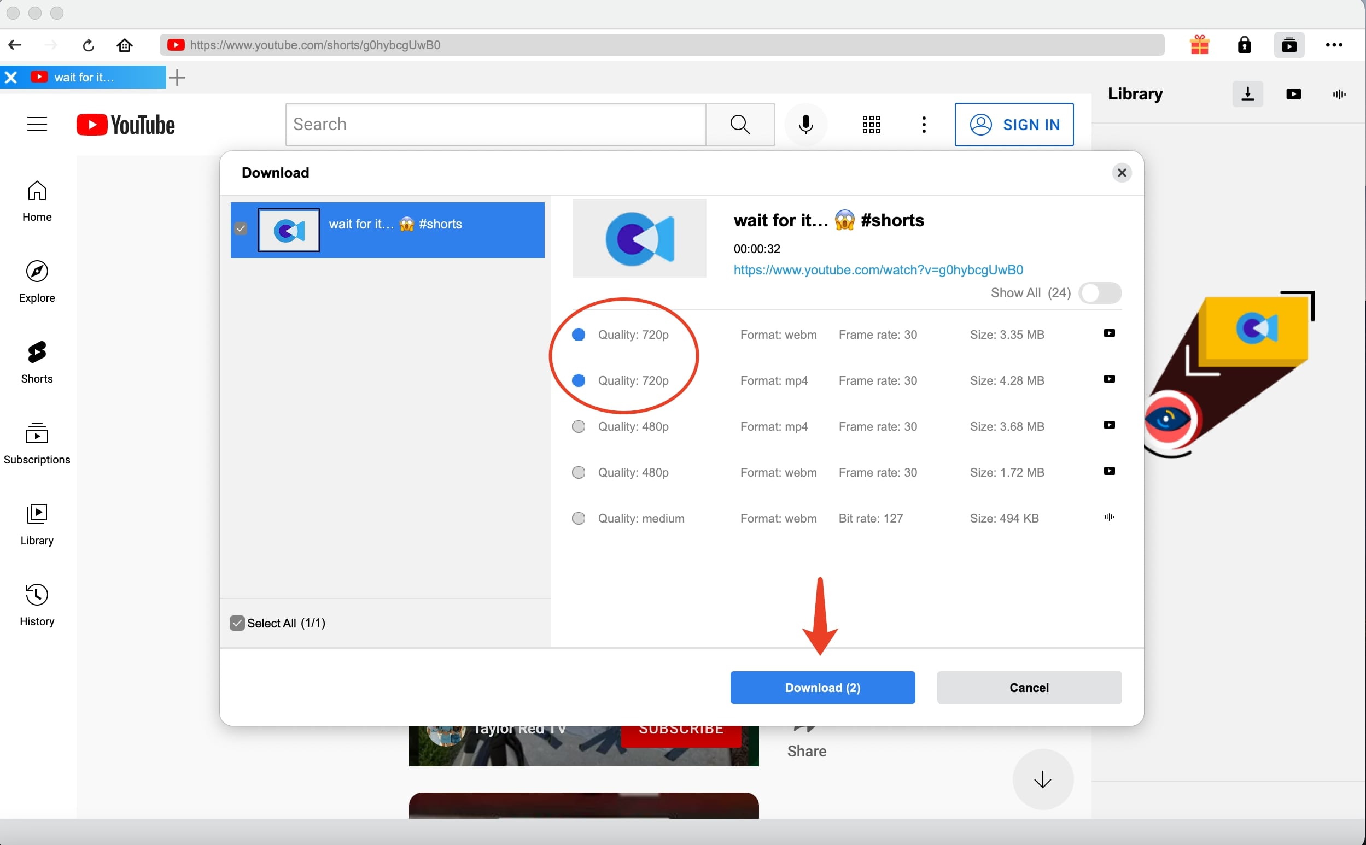
Task: Click the lock icon in browser toolbar
Action: click(x=1244, y=45)
